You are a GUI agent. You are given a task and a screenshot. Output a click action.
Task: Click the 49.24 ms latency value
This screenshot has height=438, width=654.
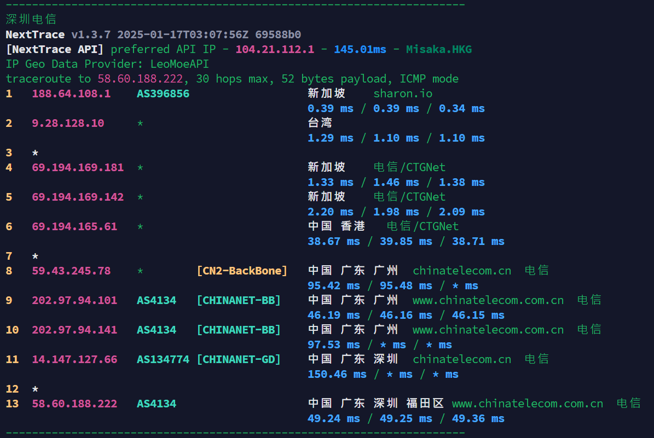[334, 419]
